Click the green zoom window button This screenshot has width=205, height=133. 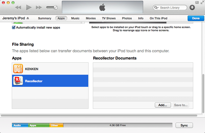[x=13, y=3]
